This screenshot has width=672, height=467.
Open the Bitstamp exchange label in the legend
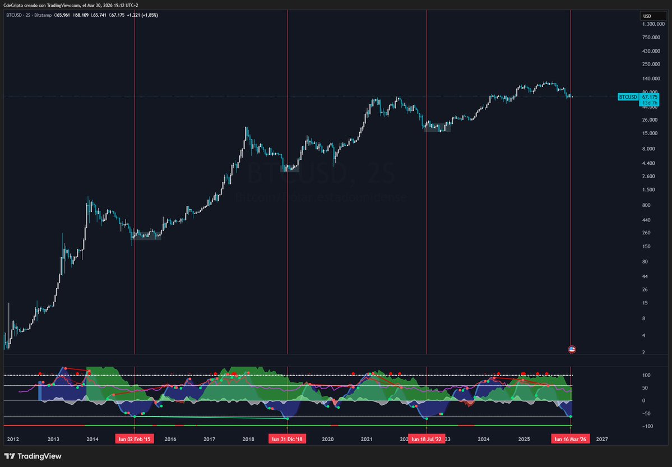point(42,15)
